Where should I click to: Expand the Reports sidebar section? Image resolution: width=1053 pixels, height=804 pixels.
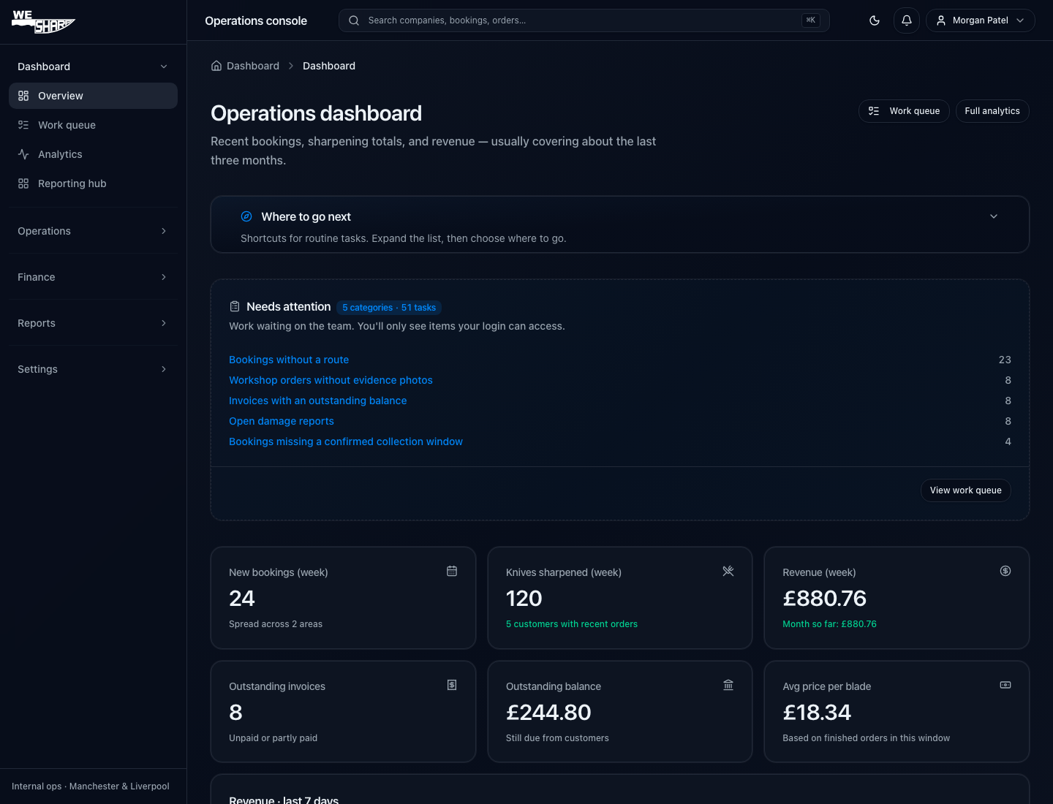pos(93,323)
